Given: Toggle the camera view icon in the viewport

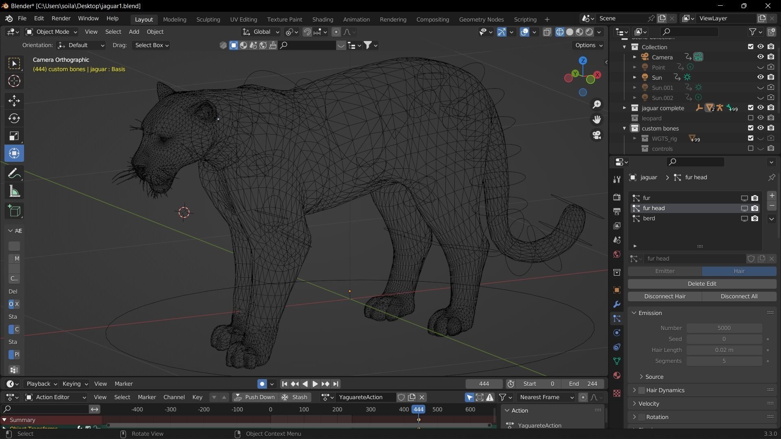Looking at the screenshot, I should (x=597, y=135).
